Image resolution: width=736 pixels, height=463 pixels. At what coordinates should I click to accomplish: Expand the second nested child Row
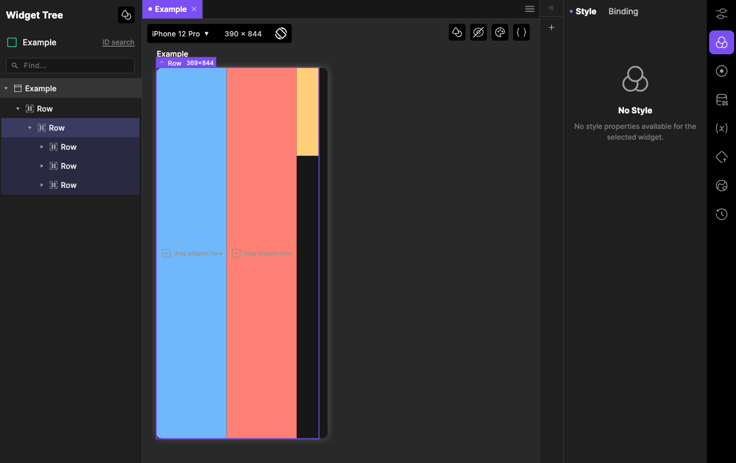tap(42, 166)
